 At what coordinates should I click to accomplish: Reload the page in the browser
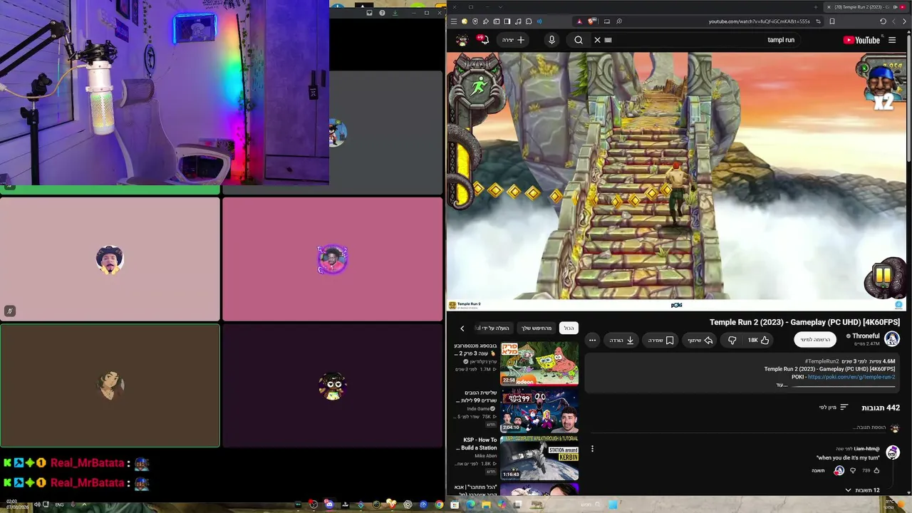(883, 21)
